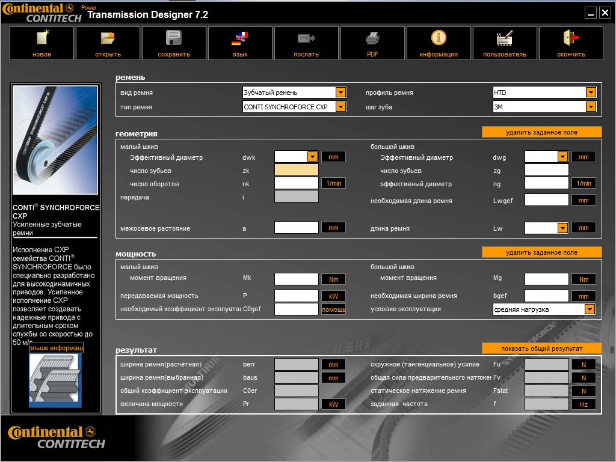Click the mm unit button beside Lwgef

[x=584, y=200]
